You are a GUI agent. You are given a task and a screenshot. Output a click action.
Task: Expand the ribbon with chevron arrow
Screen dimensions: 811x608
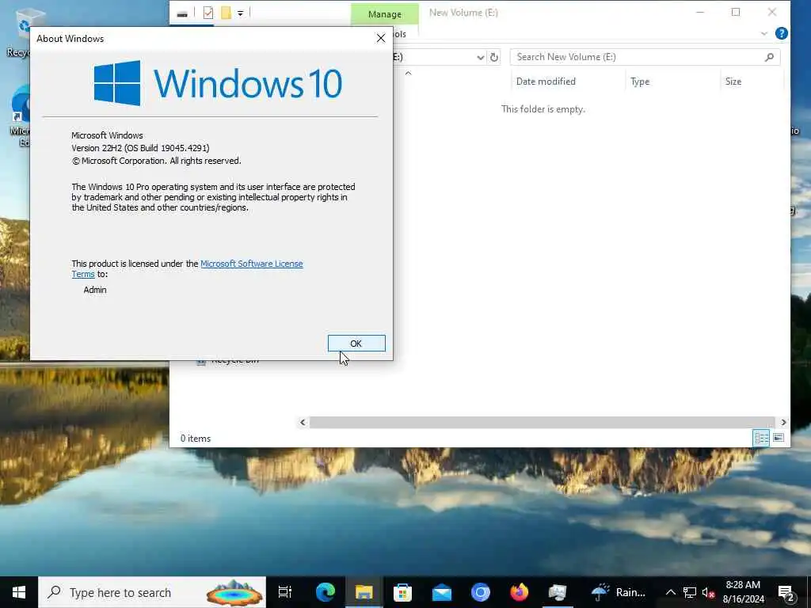pos(764,33)
